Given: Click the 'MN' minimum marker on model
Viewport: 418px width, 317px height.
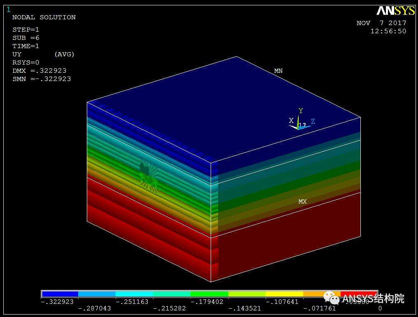Looking at the screenshot, I should 278,71.
